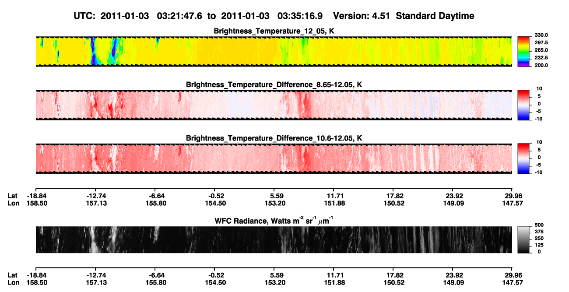Click the Version: 4.51 header text
Viewport: 569px width, 292px height.
[x=361, y=16]
